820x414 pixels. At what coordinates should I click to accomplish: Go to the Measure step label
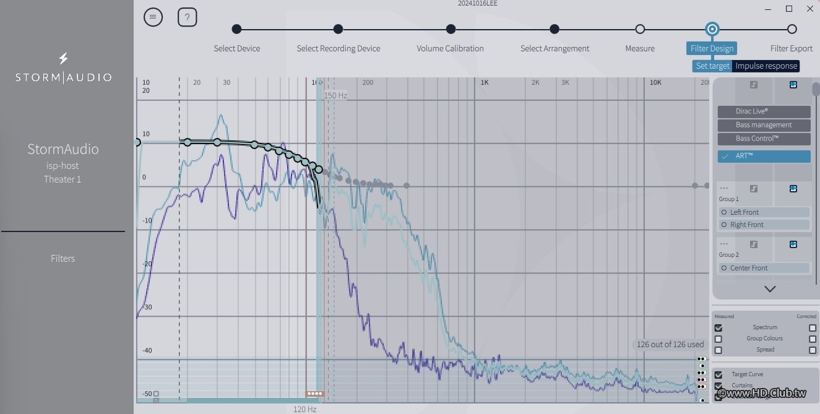tap(640, 48)
